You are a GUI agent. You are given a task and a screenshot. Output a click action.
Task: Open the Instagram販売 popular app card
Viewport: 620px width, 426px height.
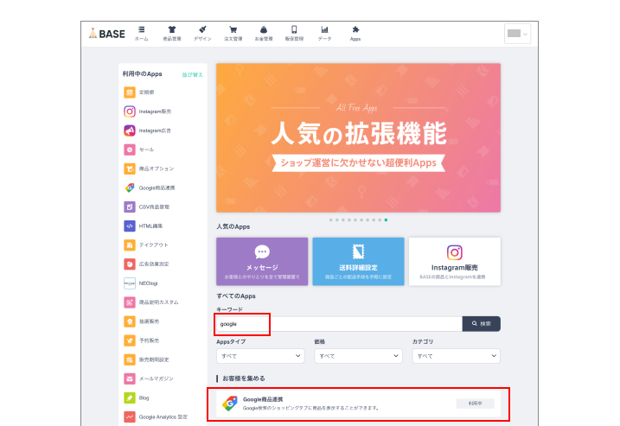coord(455,262)
